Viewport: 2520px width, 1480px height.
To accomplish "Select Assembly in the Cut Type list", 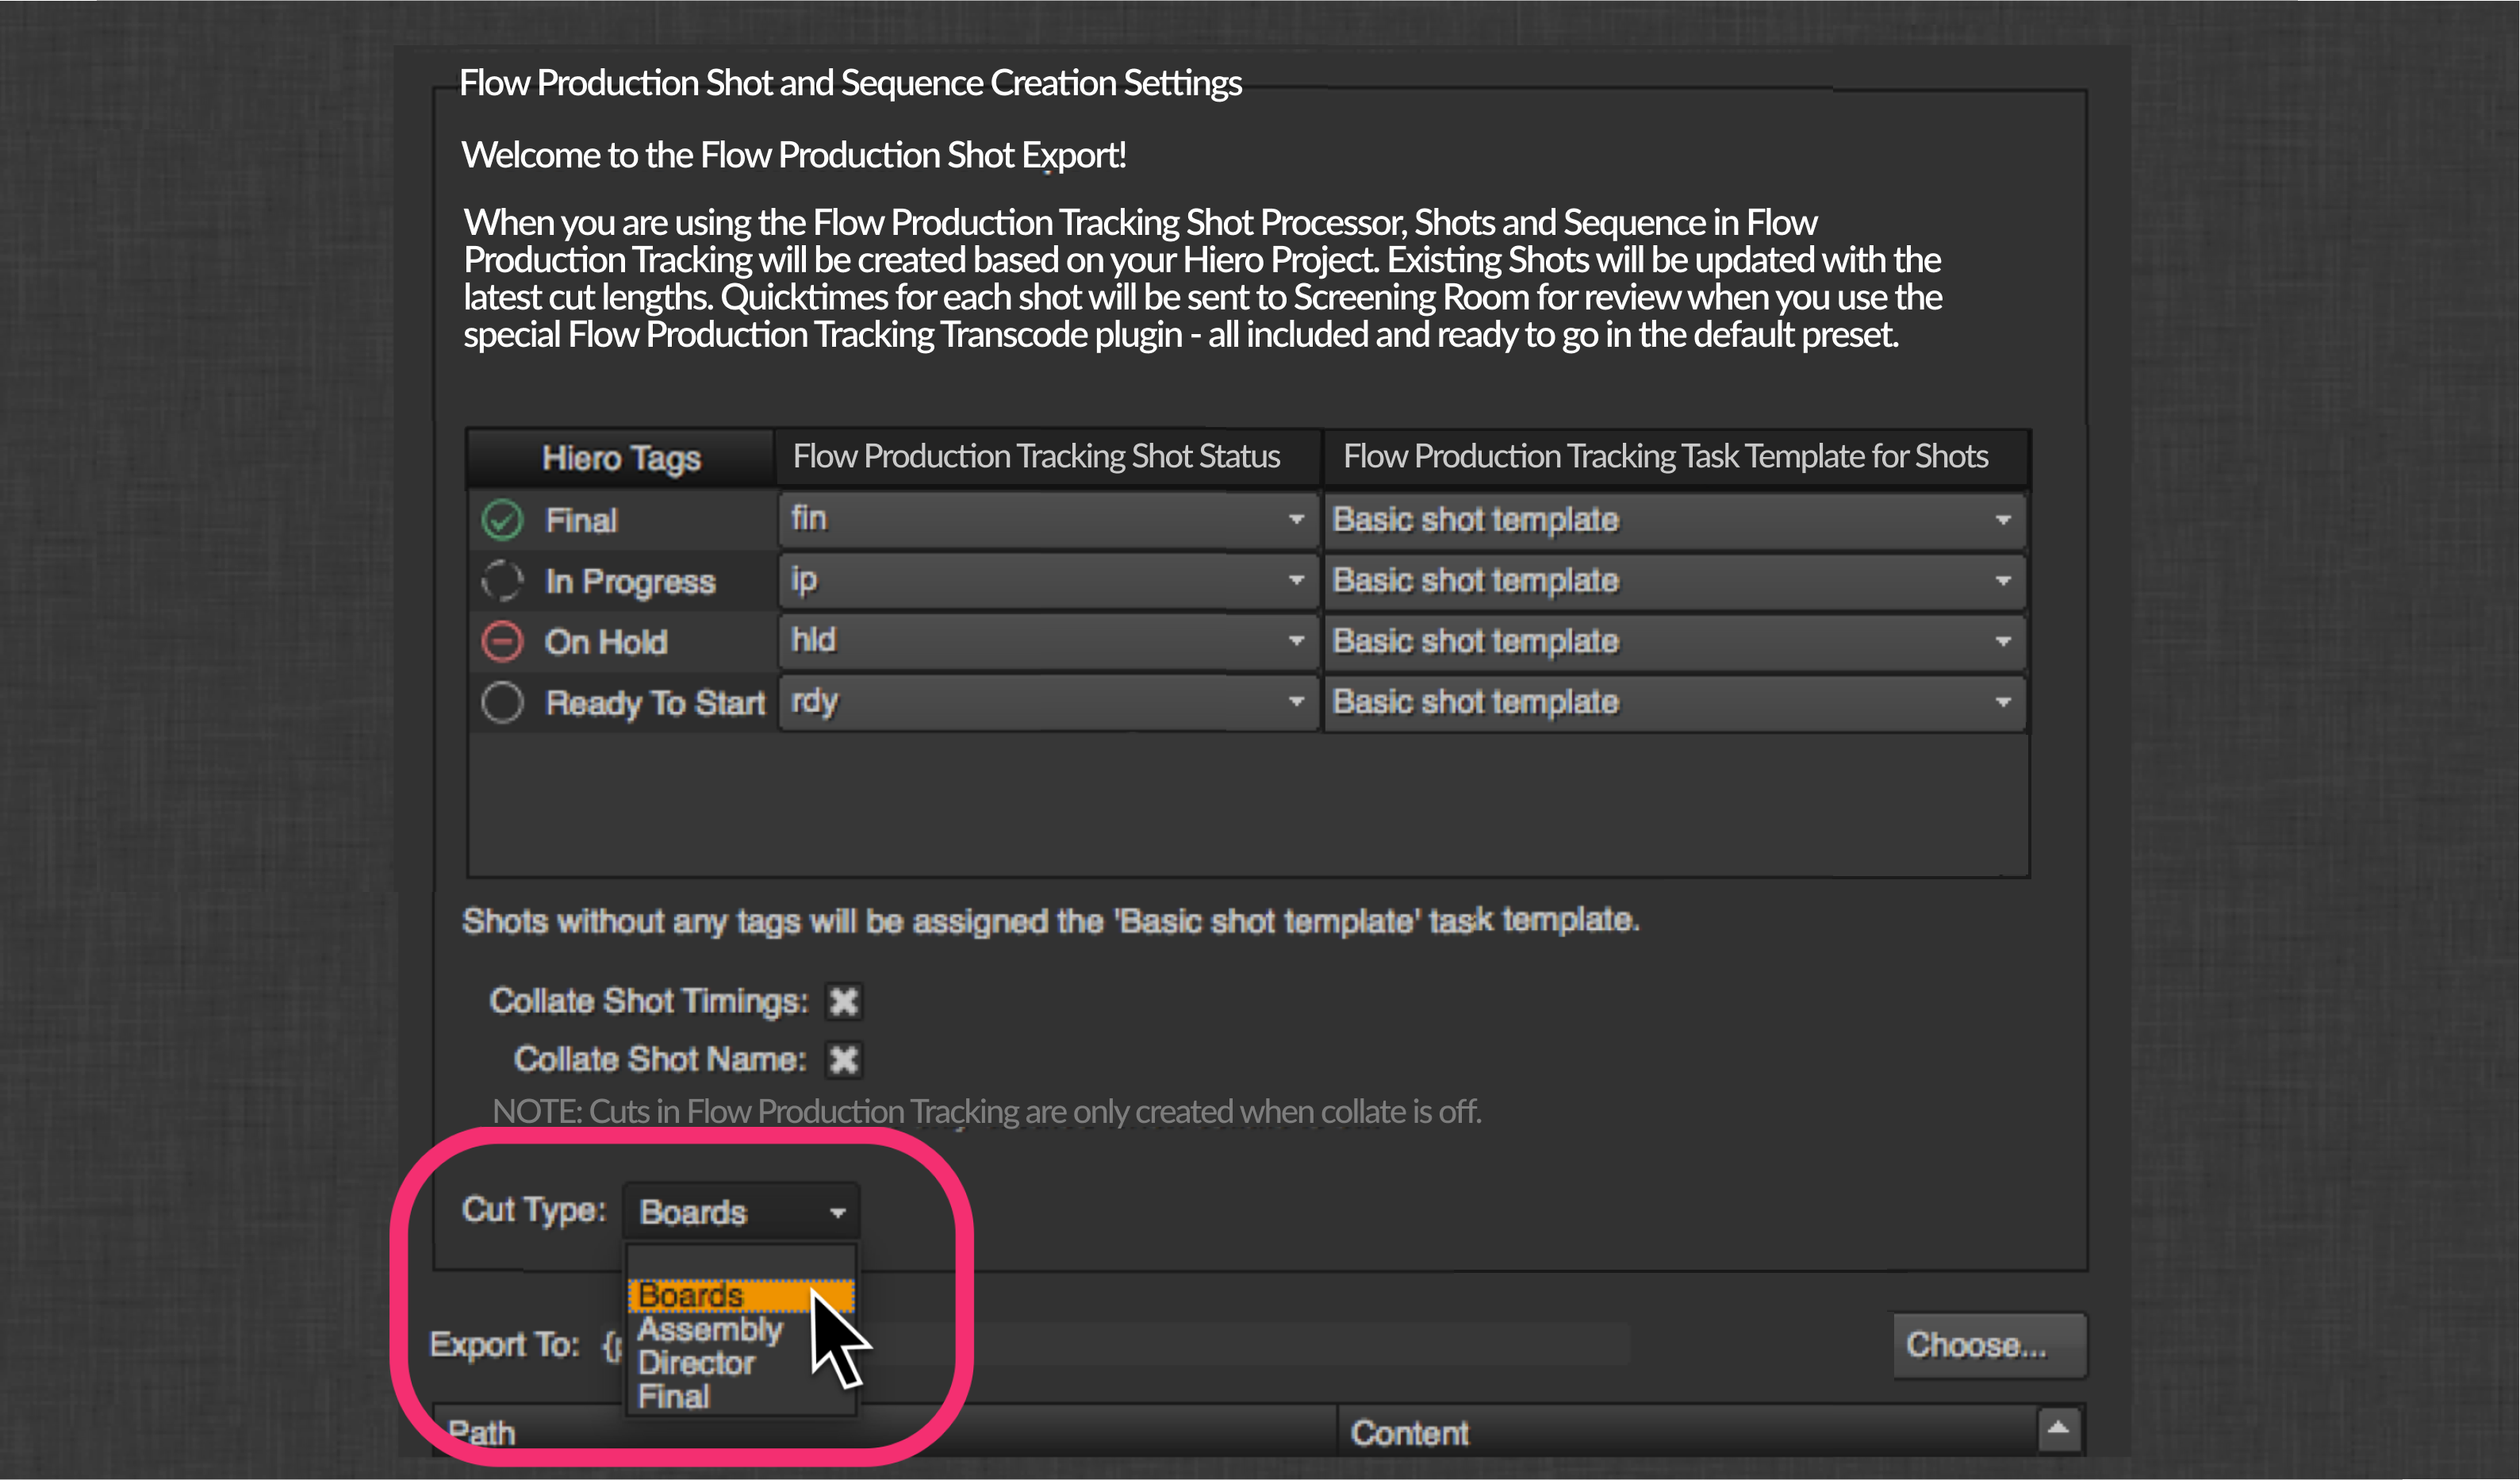I will click(741, 1329).
